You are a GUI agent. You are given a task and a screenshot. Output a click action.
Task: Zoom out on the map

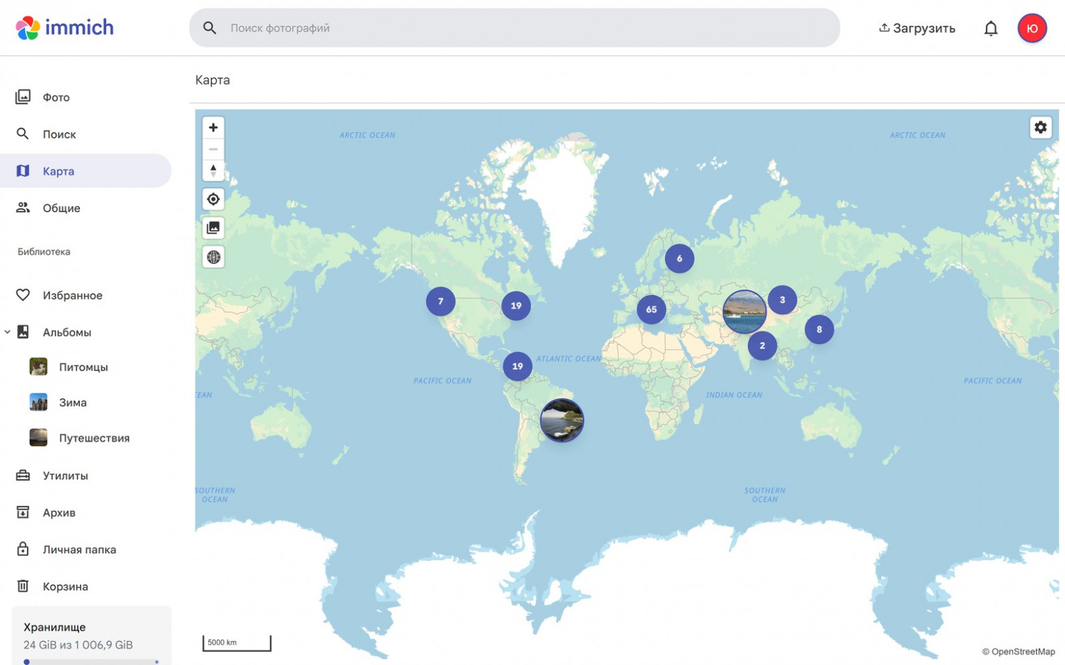214,149
